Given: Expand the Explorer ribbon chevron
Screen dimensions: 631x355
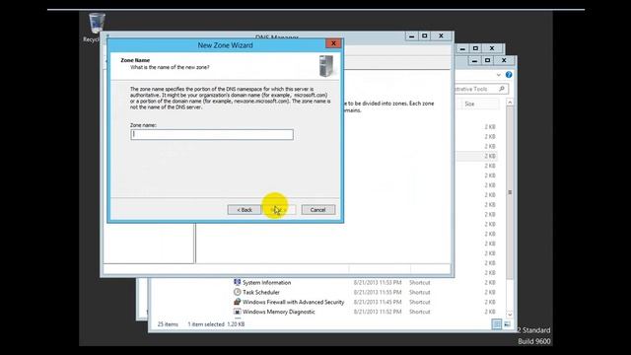Looking at the screenshot, I should (499, 75).
